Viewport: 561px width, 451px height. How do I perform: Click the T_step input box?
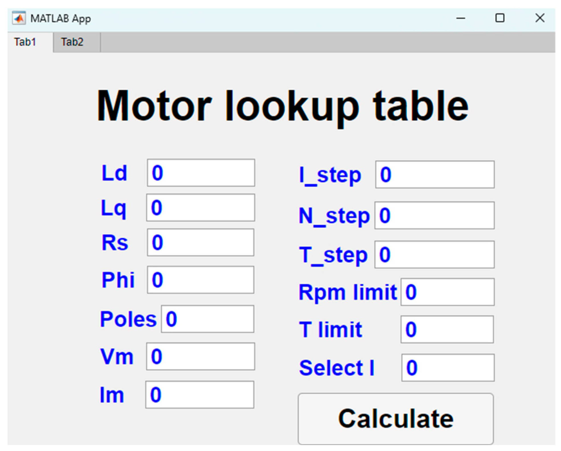coord(434,255)
